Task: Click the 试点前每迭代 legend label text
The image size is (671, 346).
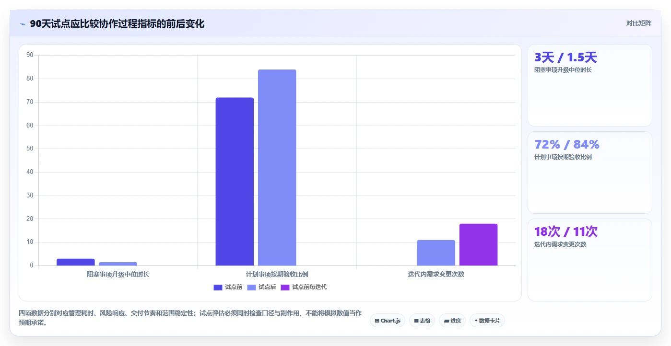Action: [309, 287]
